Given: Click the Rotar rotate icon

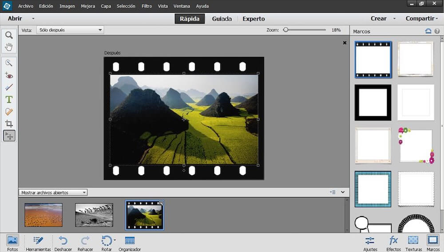Looking at the screenshot, I should click(x=106, y=240).
